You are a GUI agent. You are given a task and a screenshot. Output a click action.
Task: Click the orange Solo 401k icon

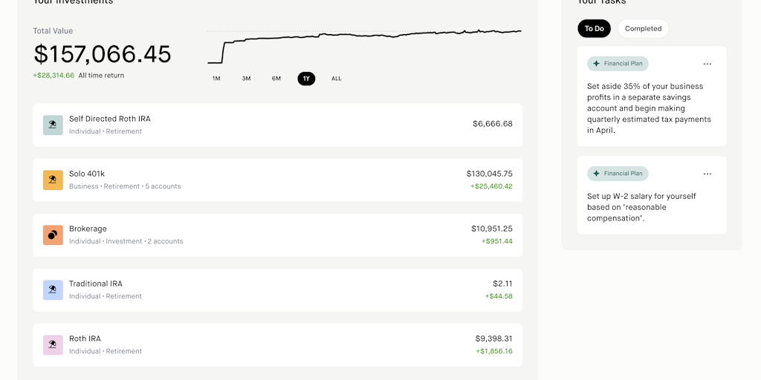pos(53,180)
